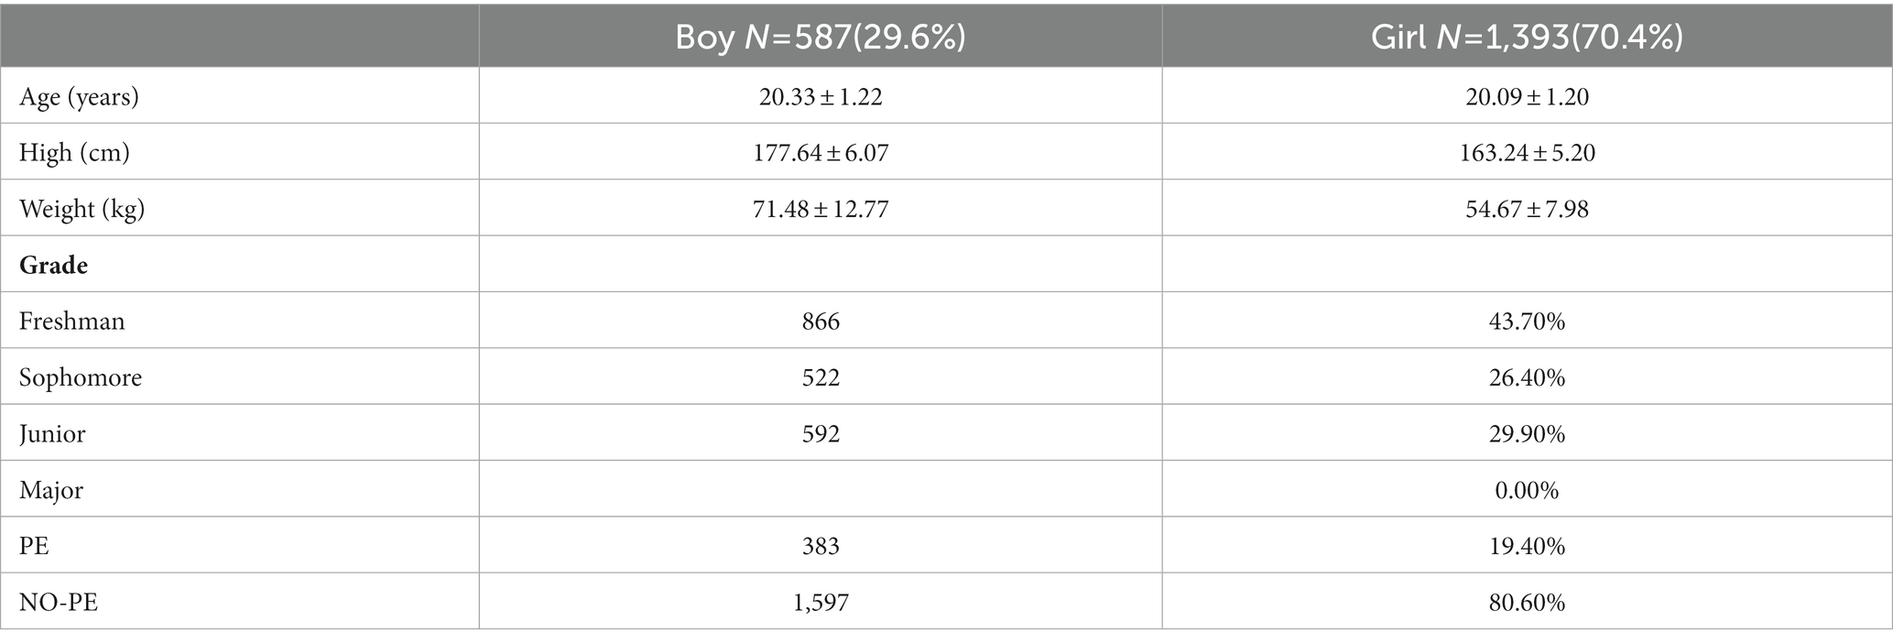This screenshot has height=643, width=1893.
Task: Select the PE row label
Action: coord(34,547)
